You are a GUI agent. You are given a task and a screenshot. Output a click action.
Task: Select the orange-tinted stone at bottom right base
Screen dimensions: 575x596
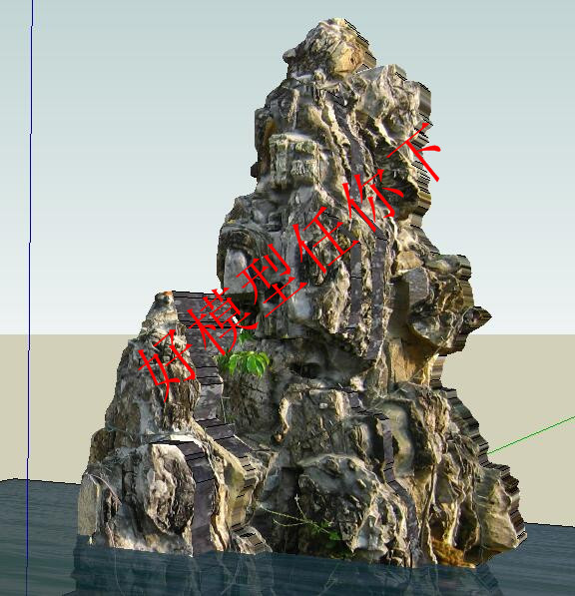(x=452, y=552)
